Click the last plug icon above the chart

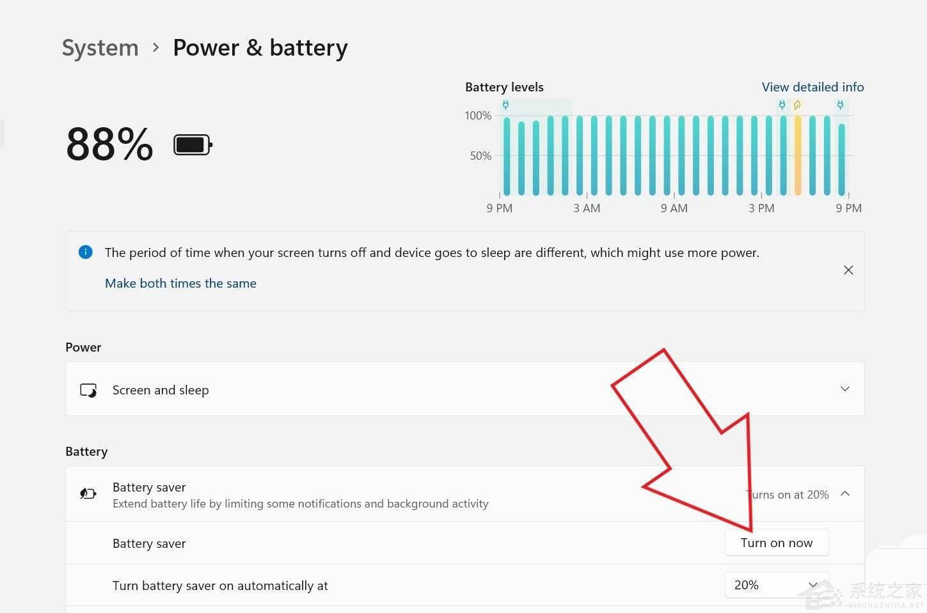[841, 105]
